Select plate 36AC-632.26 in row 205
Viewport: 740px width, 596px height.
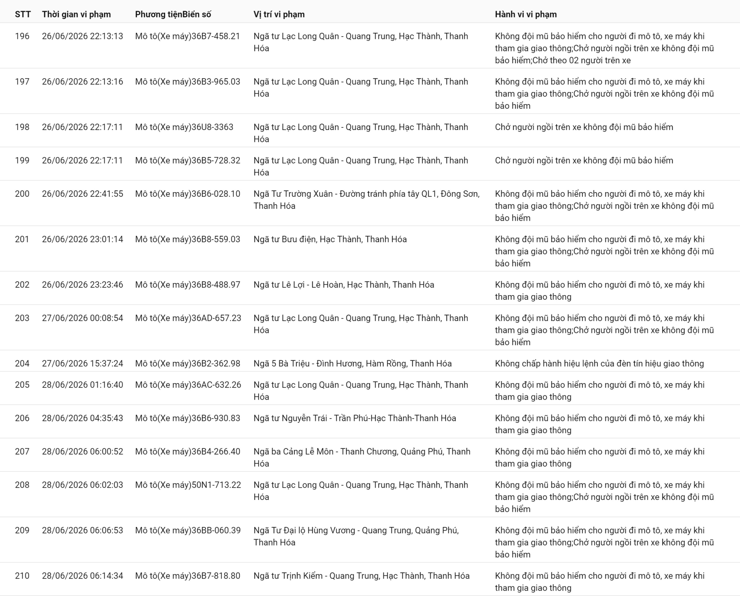click(x=216, y=385)
